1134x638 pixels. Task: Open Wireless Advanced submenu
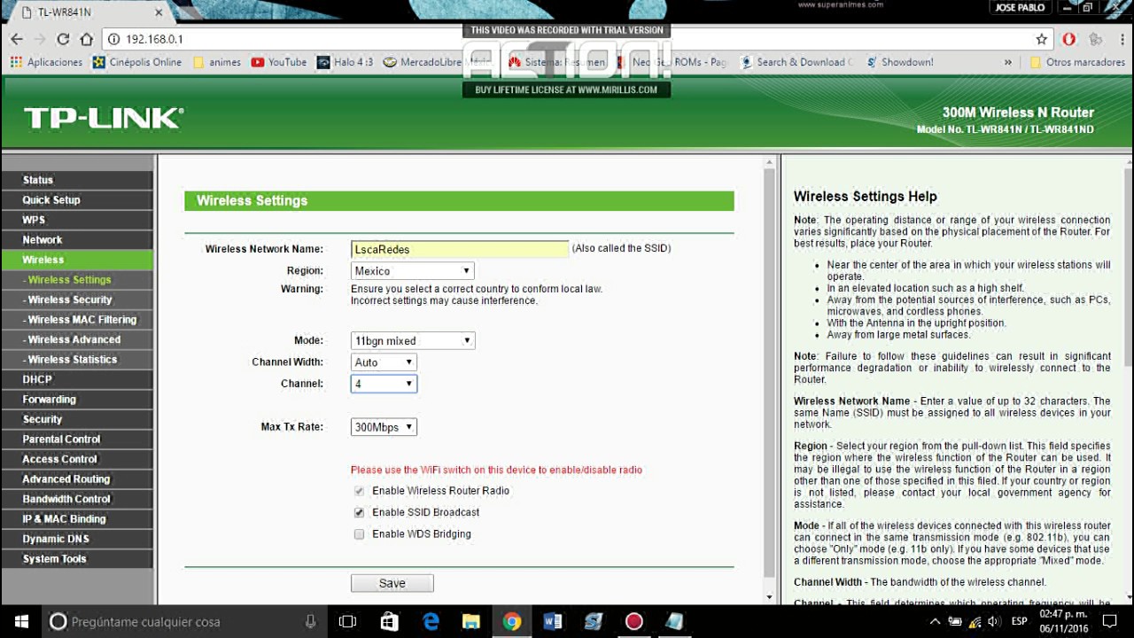(76, 339)
